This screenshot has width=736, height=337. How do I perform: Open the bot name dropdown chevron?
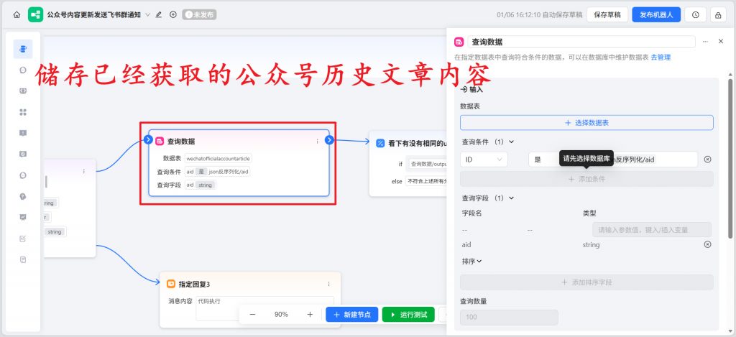click(x=148, y=14)
